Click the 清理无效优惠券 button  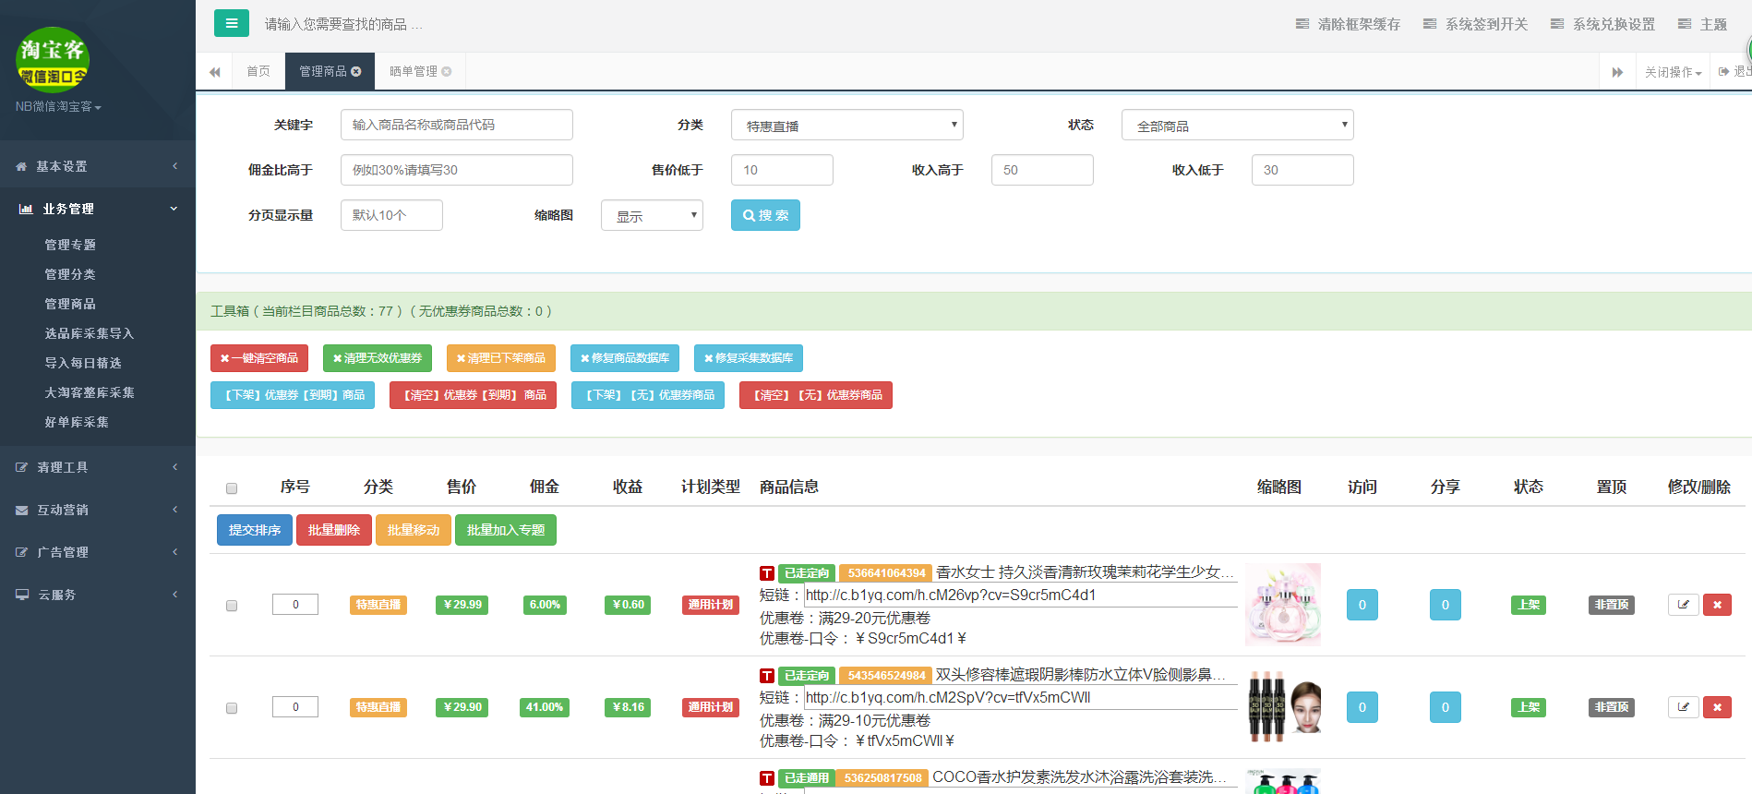tap(378, 358)
